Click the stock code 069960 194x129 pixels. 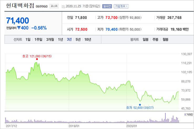click(x=42, y=6)
